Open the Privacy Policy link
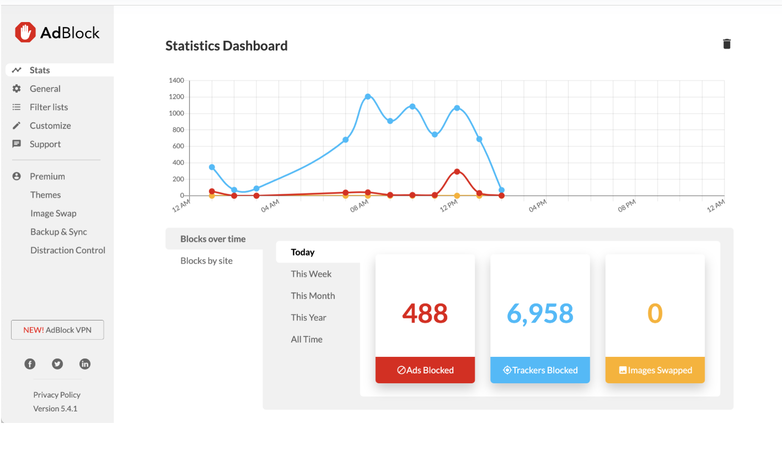The height and width of the screenshot is (456, 782). click(x=57, y=394)
